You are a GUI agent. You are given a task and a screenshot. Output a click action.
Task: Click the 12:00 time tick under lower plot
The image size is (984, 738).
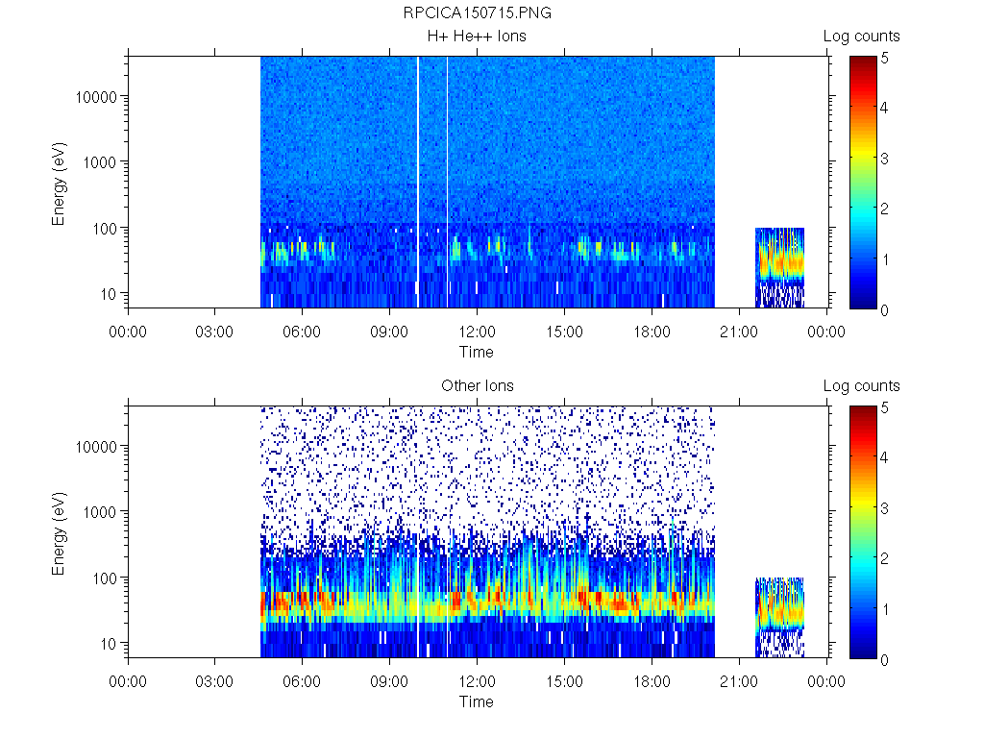click(x=477, y=681)
